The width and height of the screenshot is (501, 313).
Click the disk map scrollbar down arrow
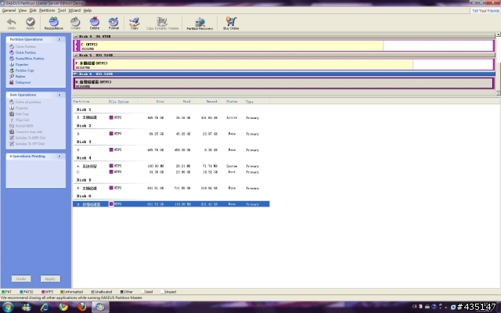(498, 93)
